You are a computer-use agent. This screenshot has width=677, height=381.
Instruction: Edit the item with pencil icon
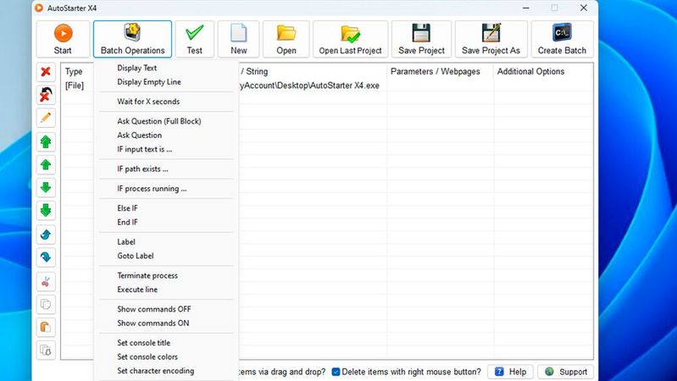46,118
